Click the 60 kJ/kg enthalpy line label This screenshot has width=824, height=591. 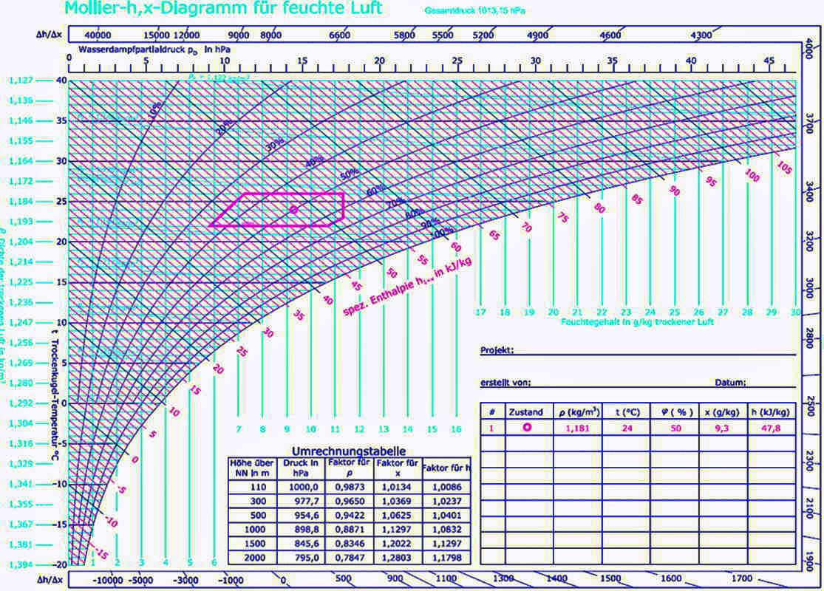[x=456, y=247]
